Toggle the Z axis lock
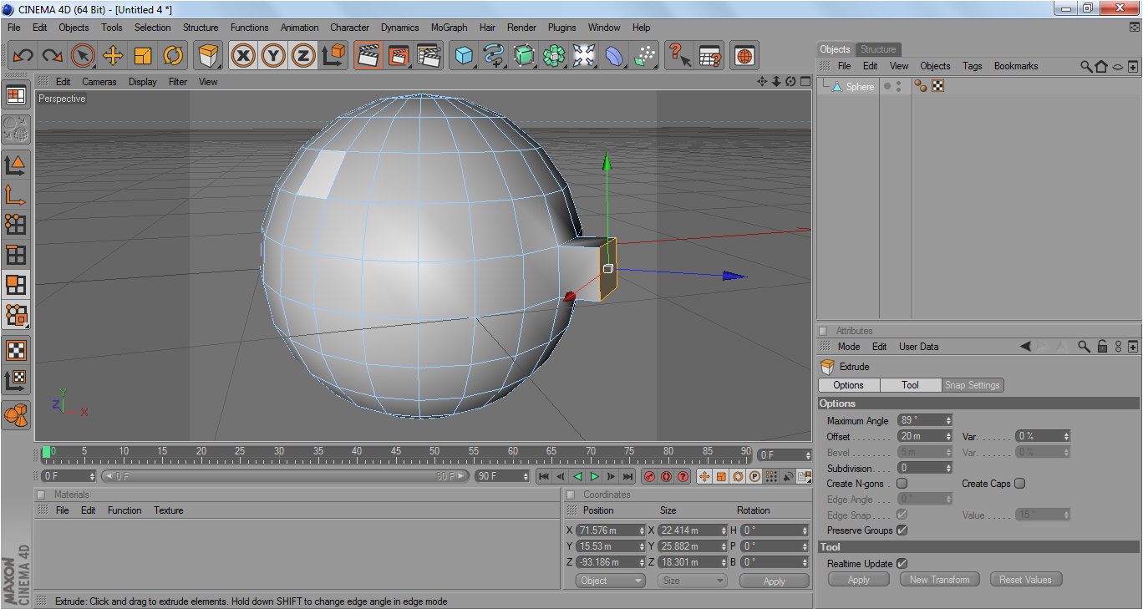The height and width of the screenshot is (609, 1143). (x=303, y=56)
